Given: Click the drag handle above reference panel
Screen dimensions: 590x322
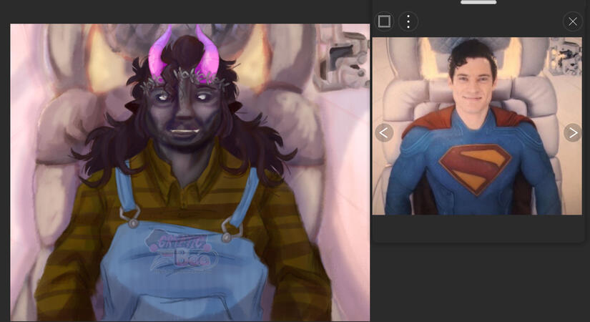Looking at the screenshot, I should pyautogui.click(x=478, y=3).
